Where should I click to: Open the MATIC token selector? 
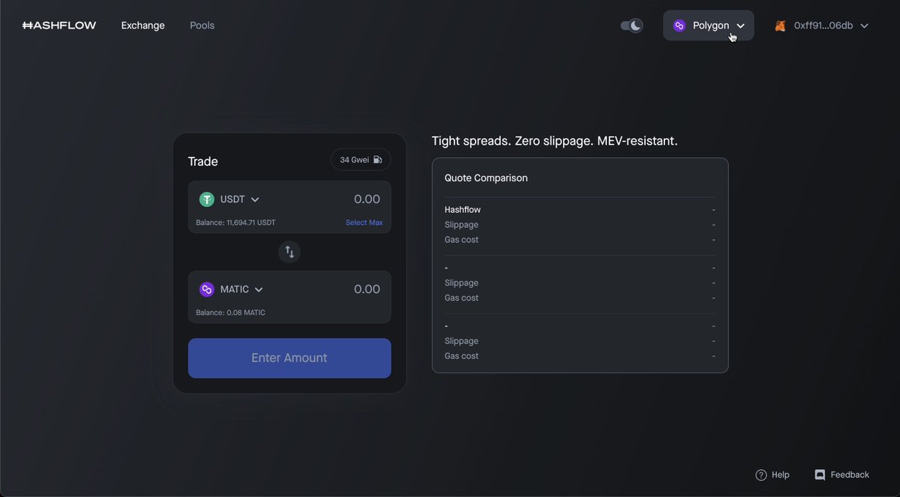tap(232, 289)
